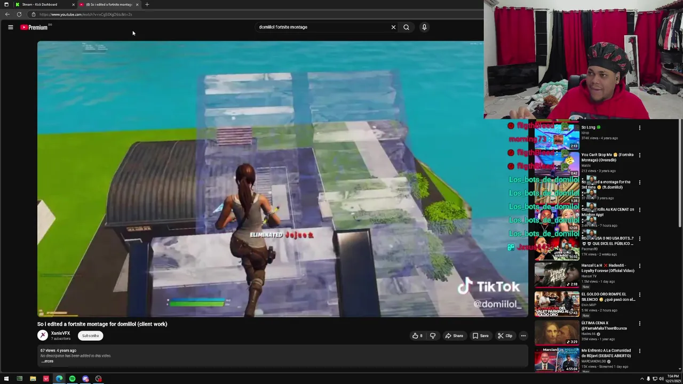Share the video via Share button

click(x=454, y=336)
